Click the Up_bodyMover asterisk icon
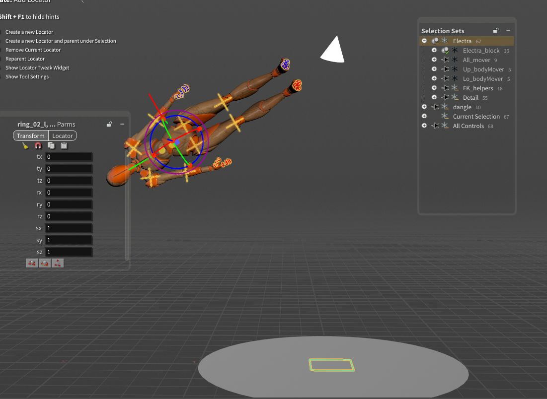The image size is (547, 399). [455, 69]
